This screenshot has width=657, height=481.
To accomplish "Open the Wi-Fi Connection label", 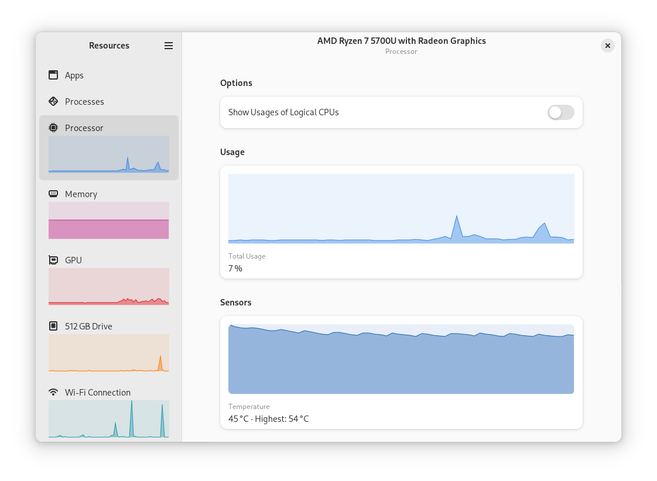I will click(x=98, y=392).
